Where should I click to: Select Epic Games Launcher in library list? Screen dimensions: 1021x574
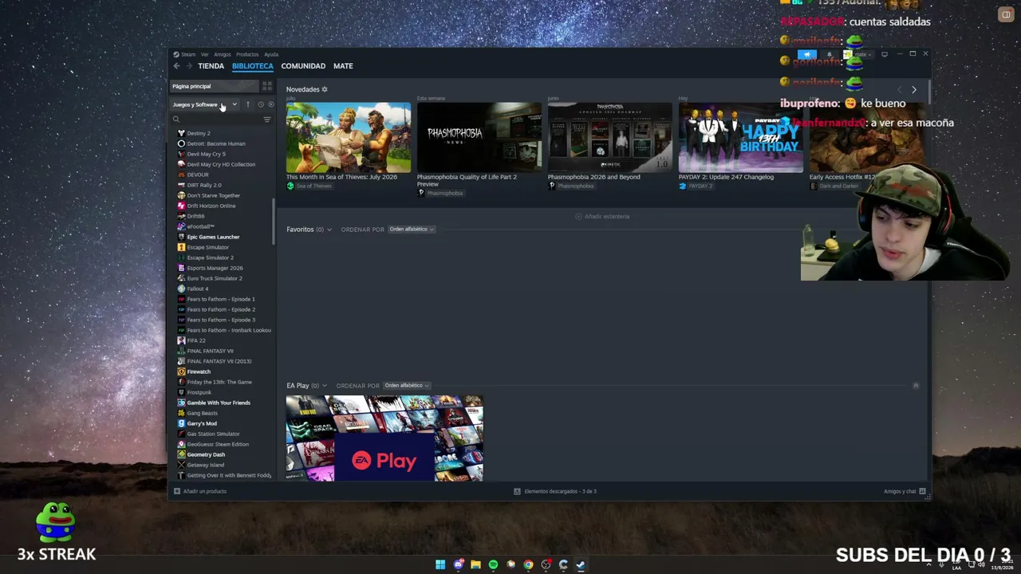(213, 237)
